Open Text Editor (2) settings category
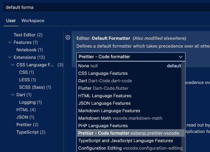Viewport: 210px width, 152px height. pyautogui.click(x=28, y=35)
